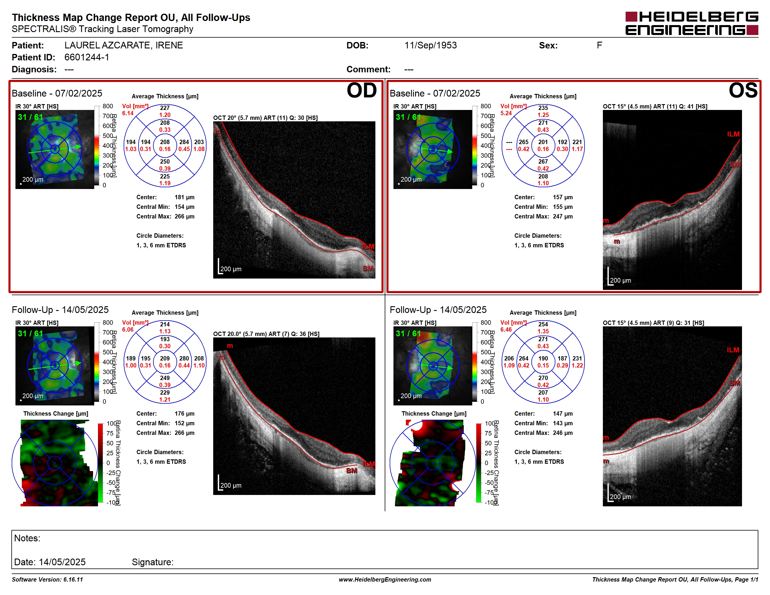The image size is (770, 595).
Task: Click OD baseline Central Min '154 µm'
Action: coord(184,206)
